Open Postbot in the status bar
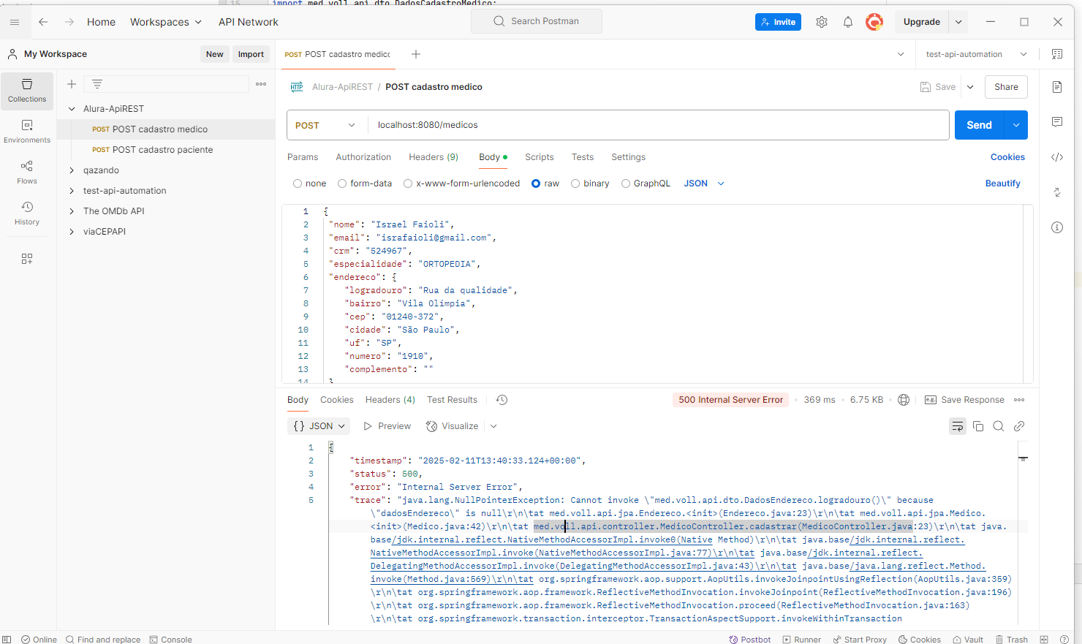The width and height of the screenshot is (1082, 644). [749, 640]
